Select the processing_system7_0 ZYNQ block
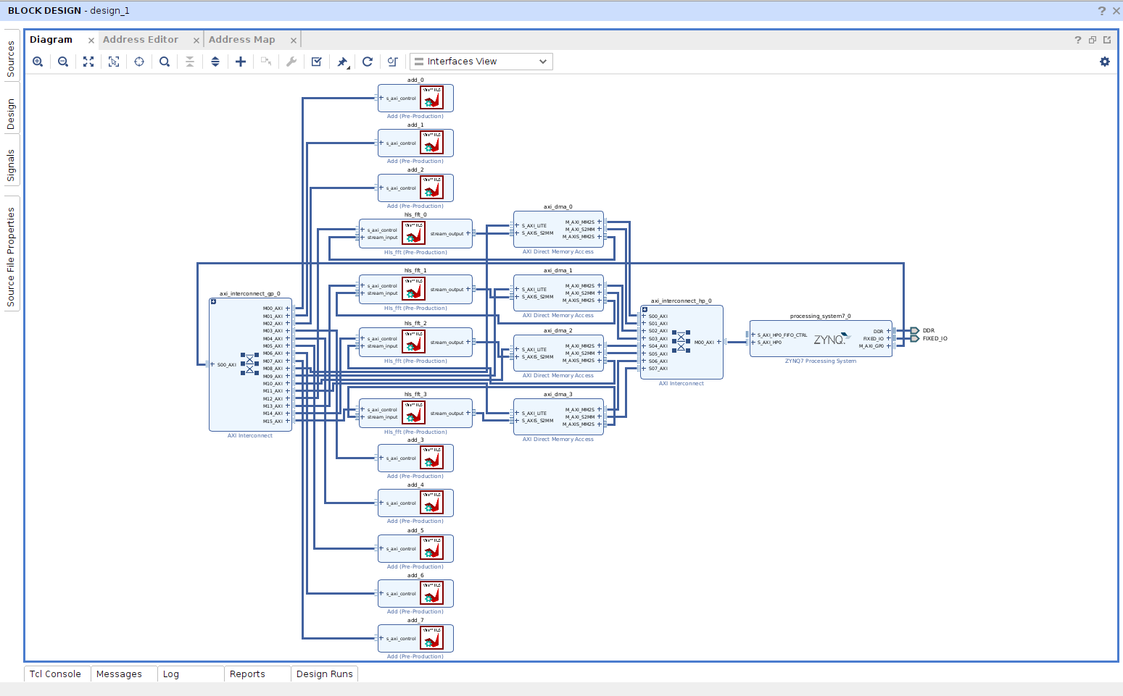This screenshot has height=696, width=1123. [x=821, y=337]
